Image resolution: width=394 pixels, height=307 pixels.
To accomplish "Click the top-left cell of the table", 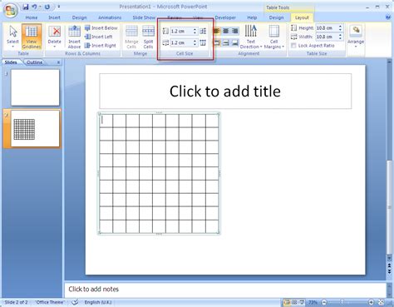I will 106,121.
